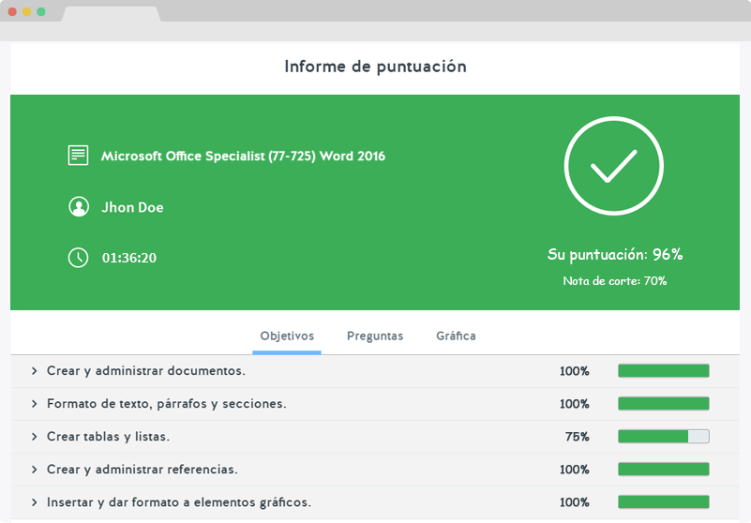Click progress bar for Insertar y dar formato
This screenshot has width=751, height=523.
664,502
